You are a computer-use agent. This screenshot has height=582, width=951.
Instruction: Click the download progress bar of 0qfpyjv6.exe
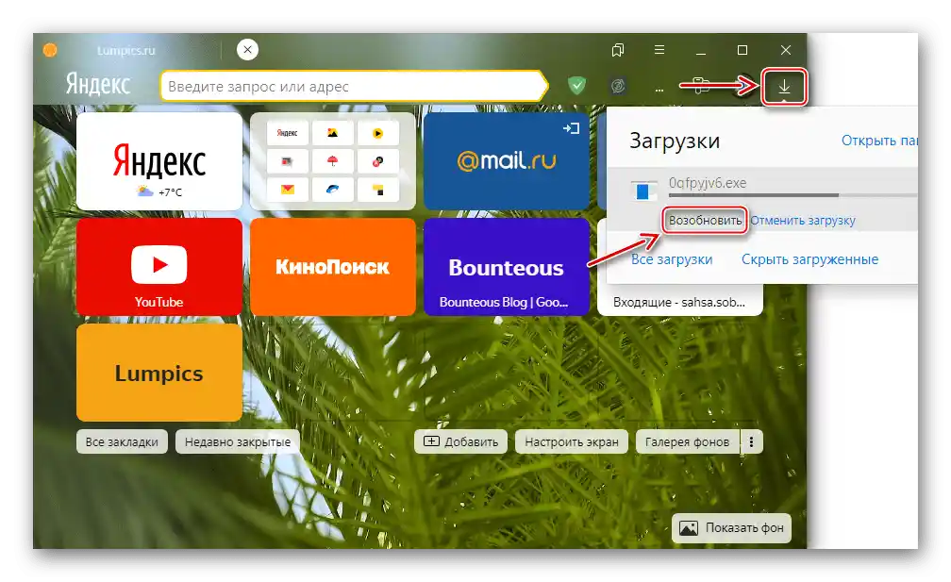[792, 195]
